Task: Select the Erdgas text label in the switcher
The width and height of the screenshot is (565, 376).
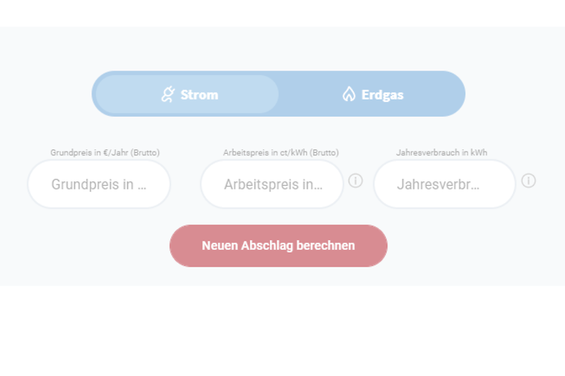Action: point(382,95)
